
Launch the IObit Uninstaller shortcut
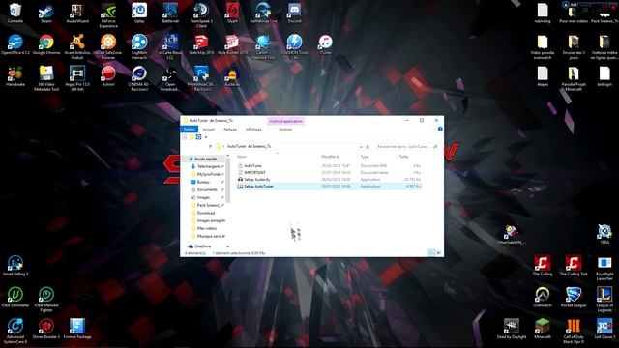tap(15, 297)
